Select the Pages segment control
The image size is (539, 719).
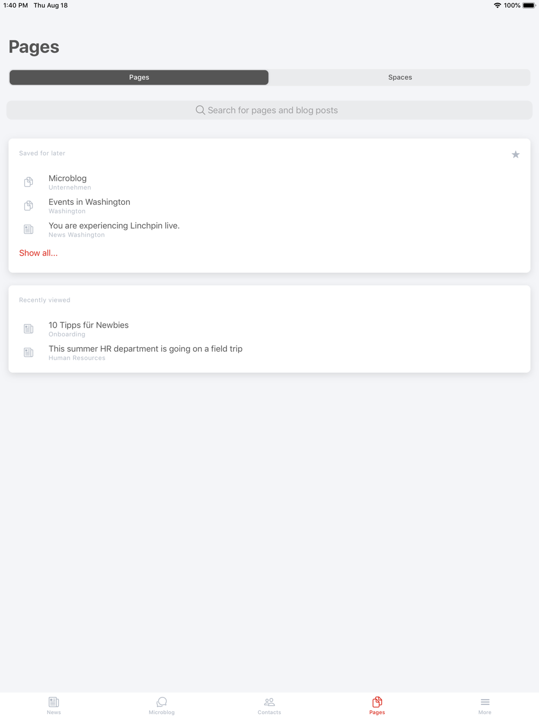[139, 77]
